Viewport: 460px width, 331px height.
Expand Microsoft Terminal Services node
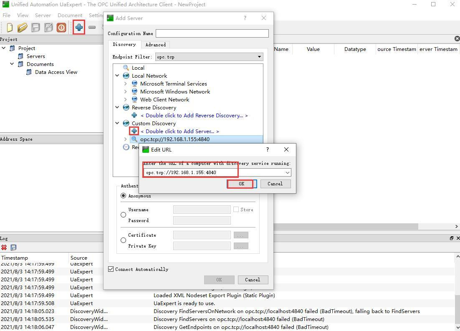coord(126,83)
